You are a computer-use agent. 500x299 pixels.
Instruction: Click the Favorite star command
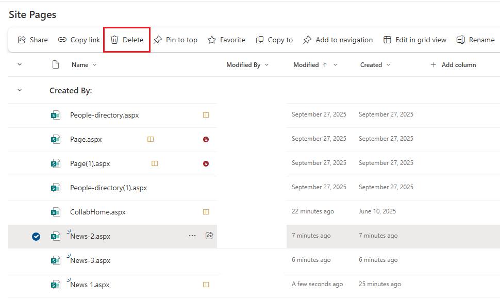226,40
